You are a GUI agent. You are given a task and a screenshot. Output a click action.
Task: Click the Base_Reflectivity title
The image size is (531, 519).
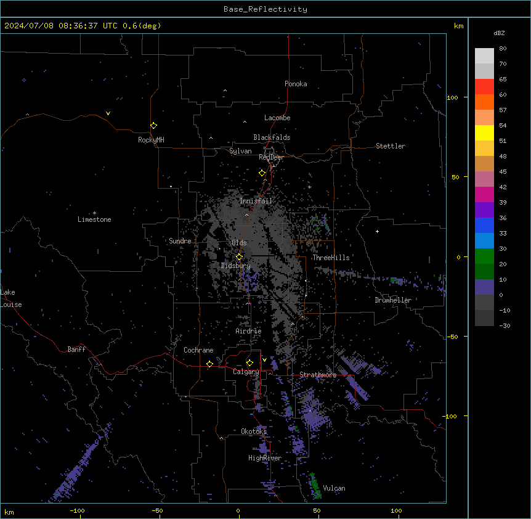(x=265, y=9)
